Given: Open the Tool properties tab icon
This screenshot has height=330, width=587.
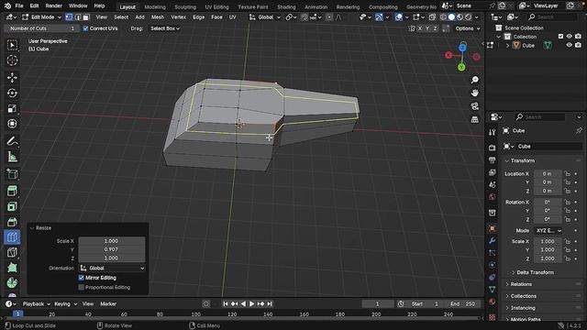Looking at the screenshot, I should (492, 132).
